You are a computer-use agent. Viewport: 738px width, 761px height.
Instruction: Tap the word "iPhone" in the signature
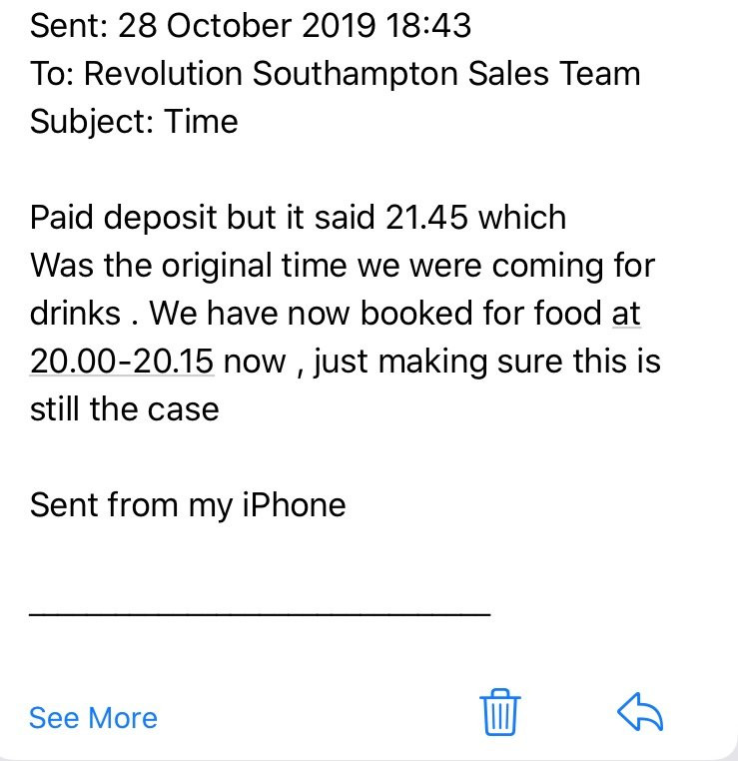click(x=294, y=505)
